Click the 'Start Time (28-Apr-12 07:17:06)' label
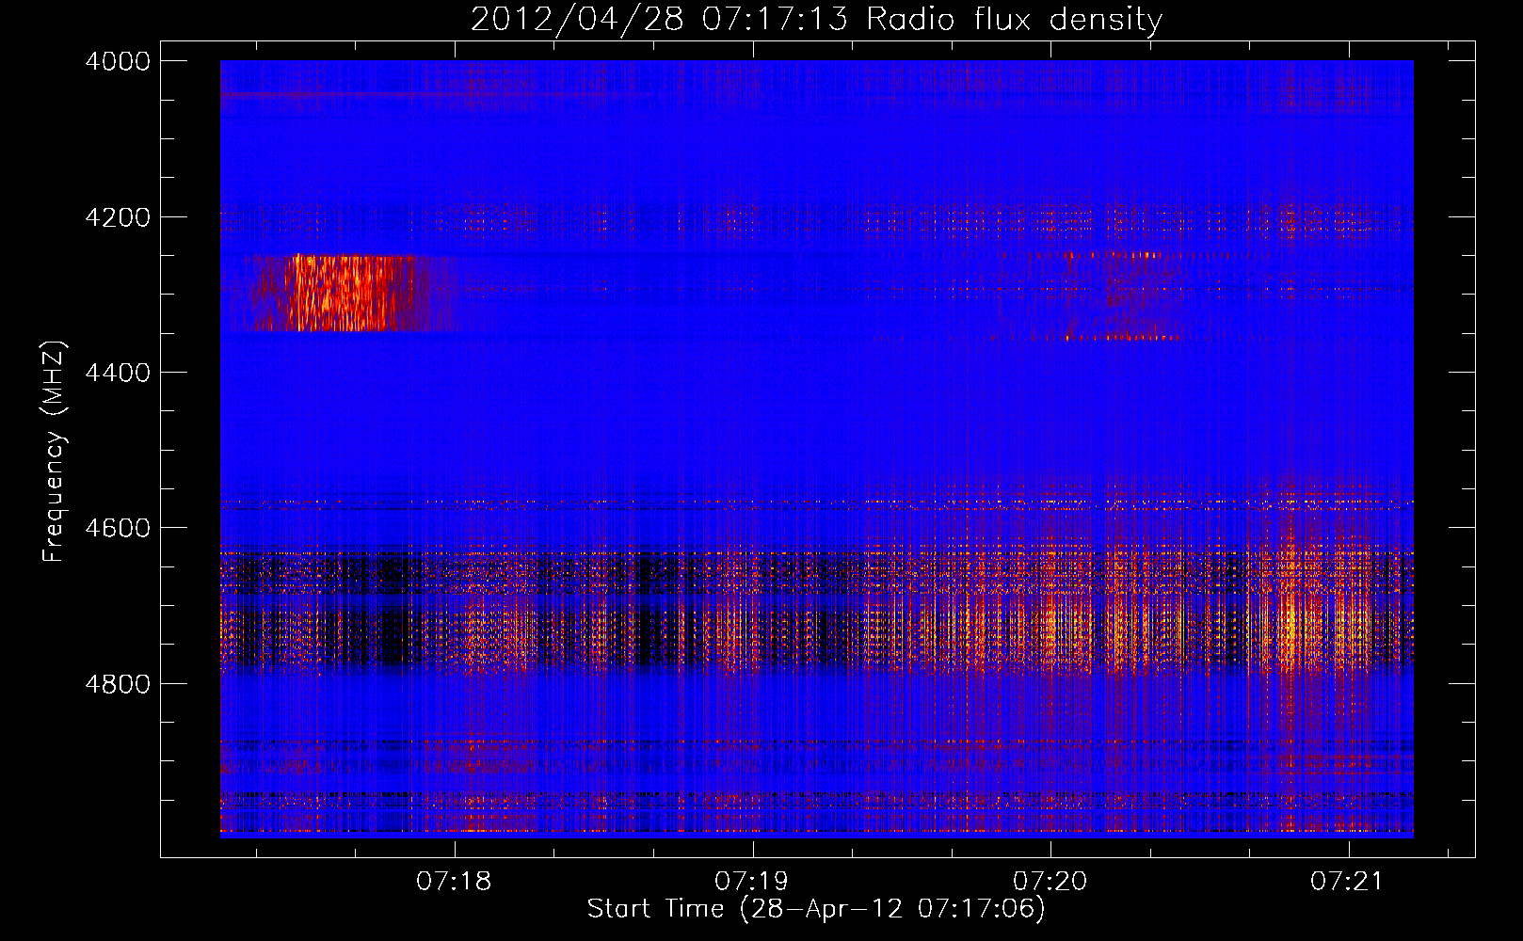Viewport: 1523px width, 941px height. pos(816,909)
